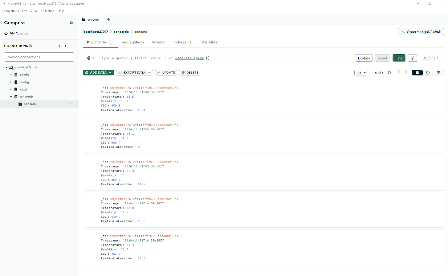Click the Generate query link

click(190, 58)
